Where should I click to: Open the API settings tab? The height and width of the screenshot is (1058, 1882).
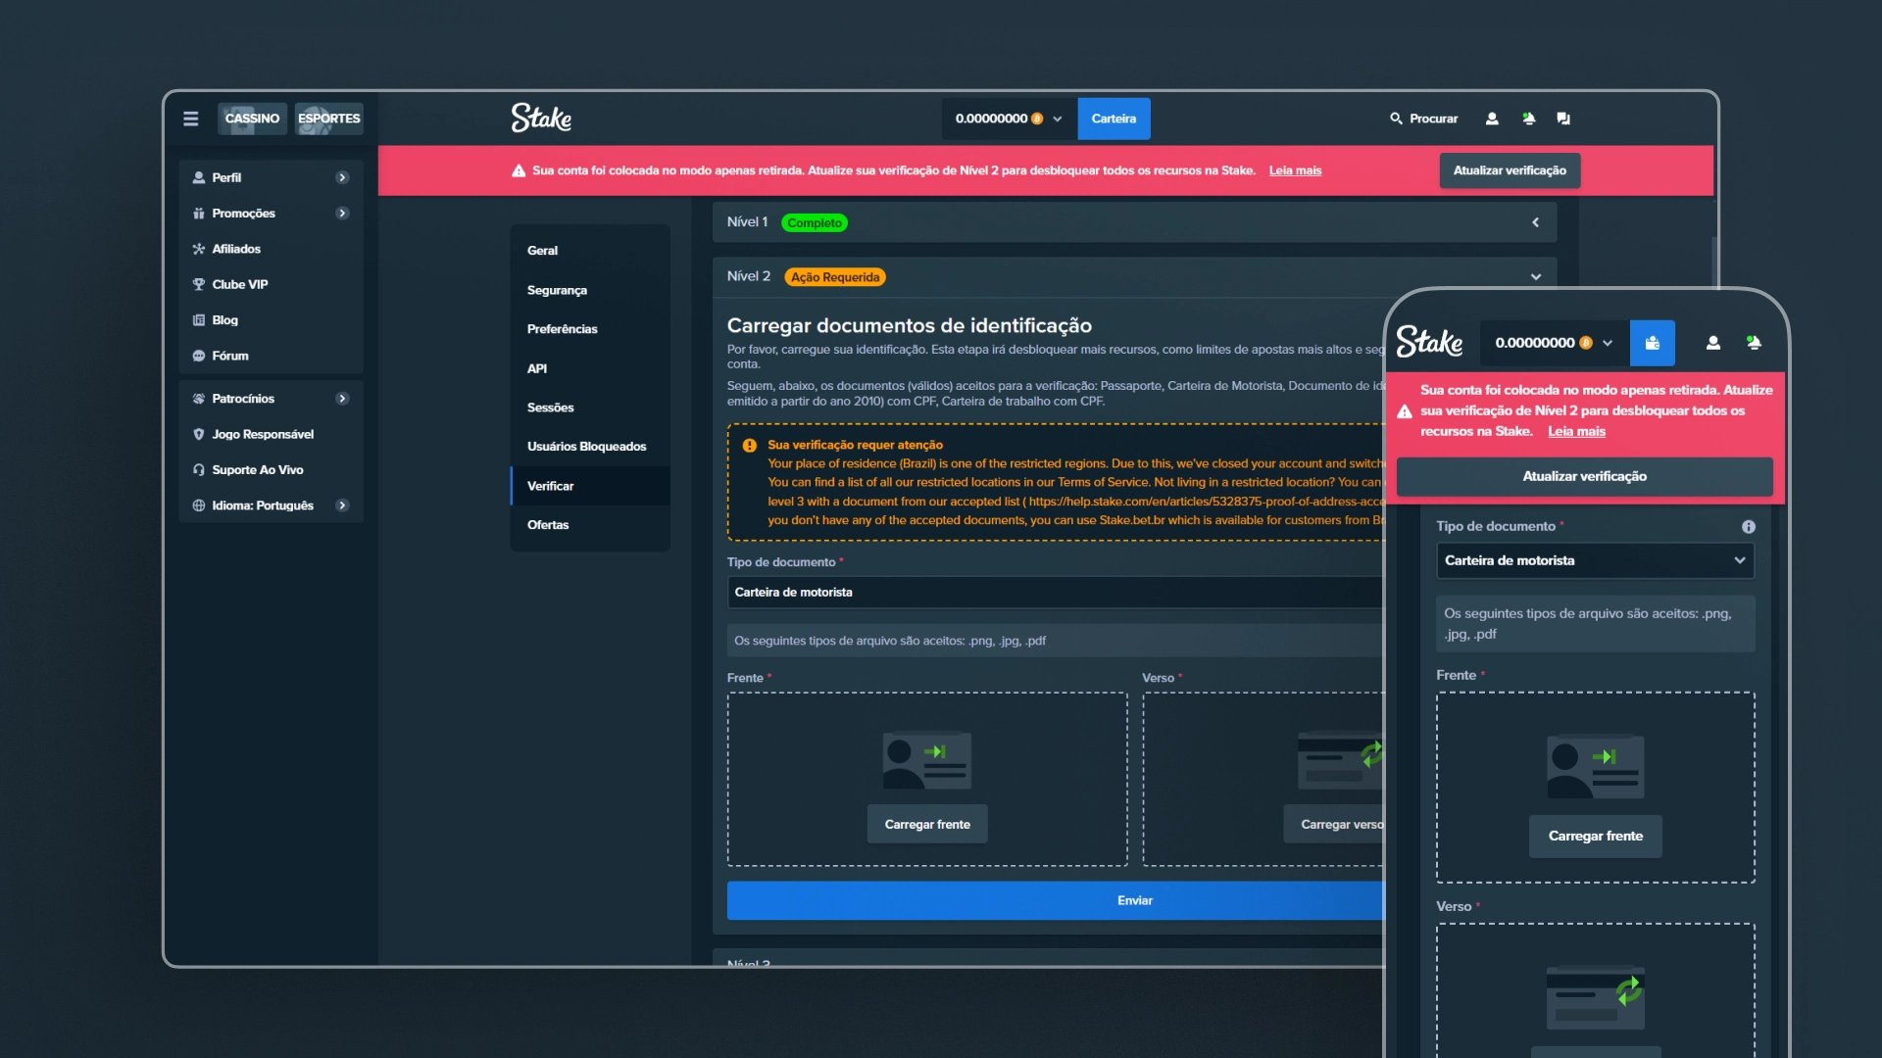(590, 368)
